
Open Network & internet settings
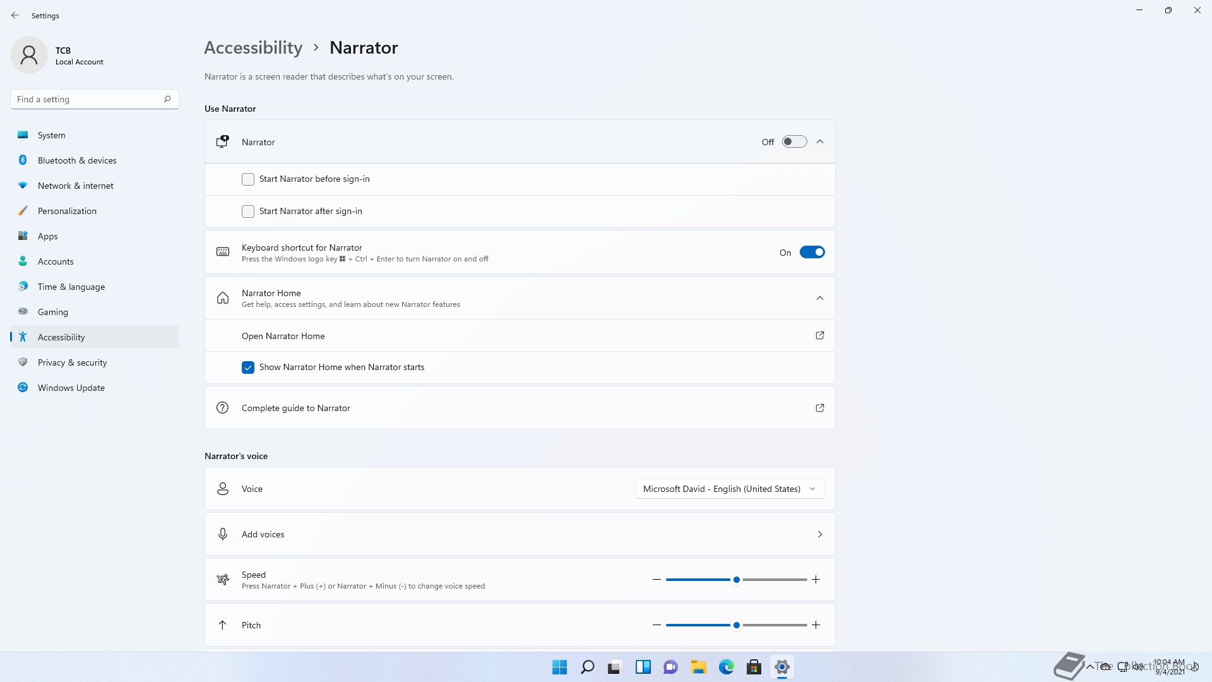click(95, 186)
